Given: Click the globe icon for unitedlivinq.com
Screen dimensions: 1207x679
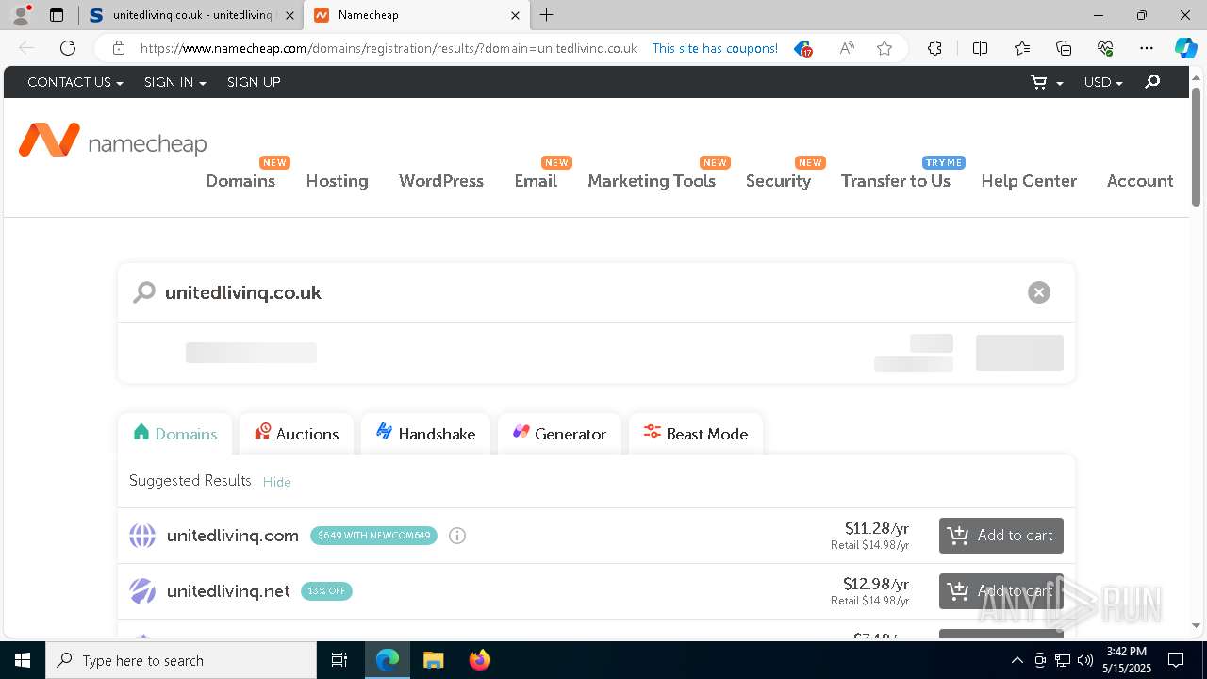Looking at the screenshot, I should [x=142, y=536].
